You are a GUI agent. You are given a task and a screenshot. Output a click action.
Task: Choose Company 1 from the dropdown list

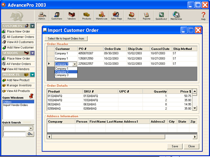tap(66, 69)
